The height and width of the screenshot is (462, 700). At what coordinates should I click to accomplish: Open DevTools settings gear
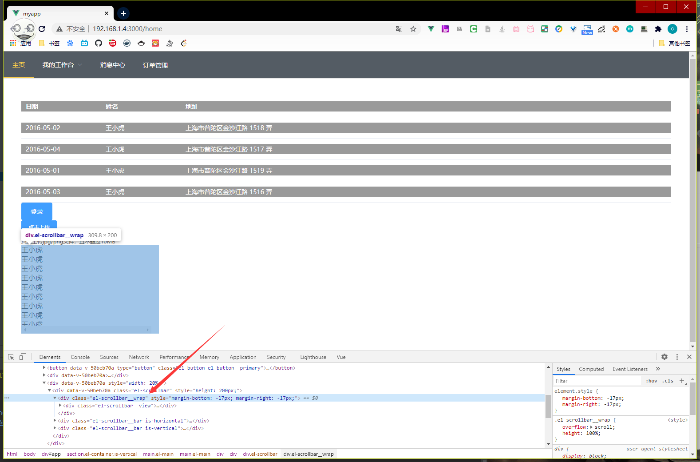664,357
